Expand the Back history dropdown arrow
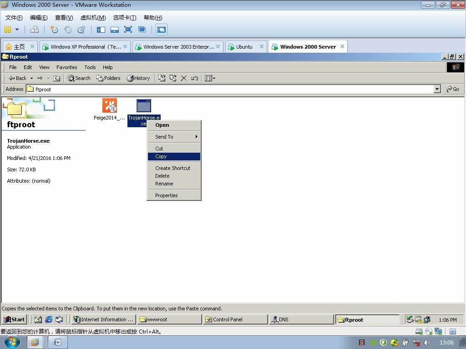Image resolution: width=466 pixels, height=349 pixels. [x=31, y=78]
